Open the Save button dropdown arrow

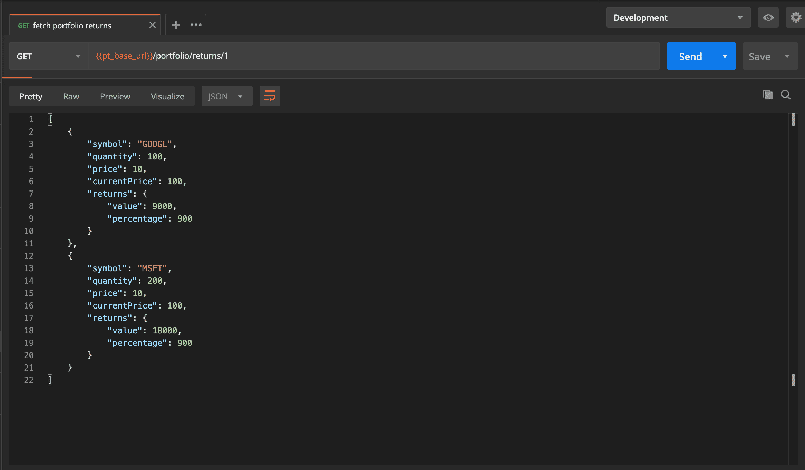point(787,56)
